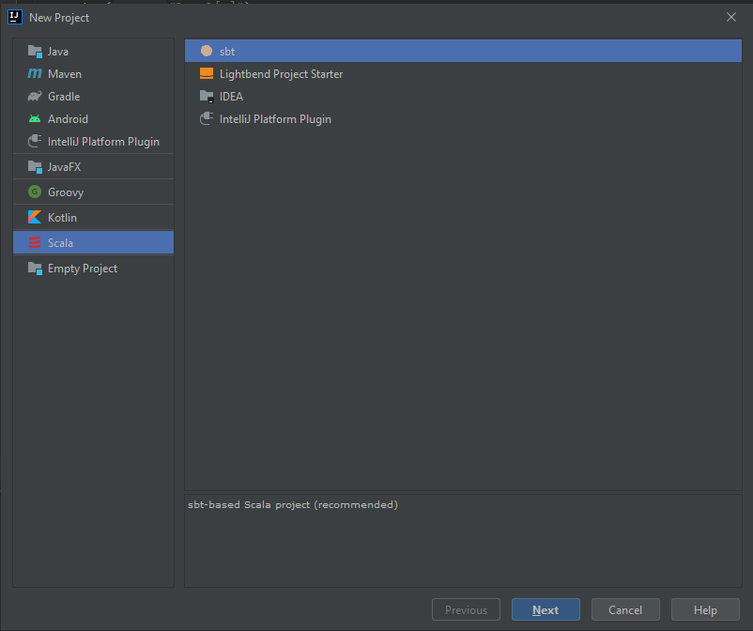Select IDEA project template
Screen dimensions: 753x631
point(231,97)
